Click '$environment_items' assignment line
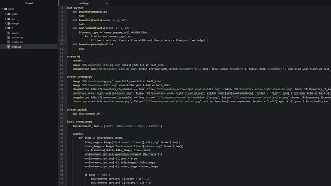This screenshot has width=331, height=186. coord(117,126)
